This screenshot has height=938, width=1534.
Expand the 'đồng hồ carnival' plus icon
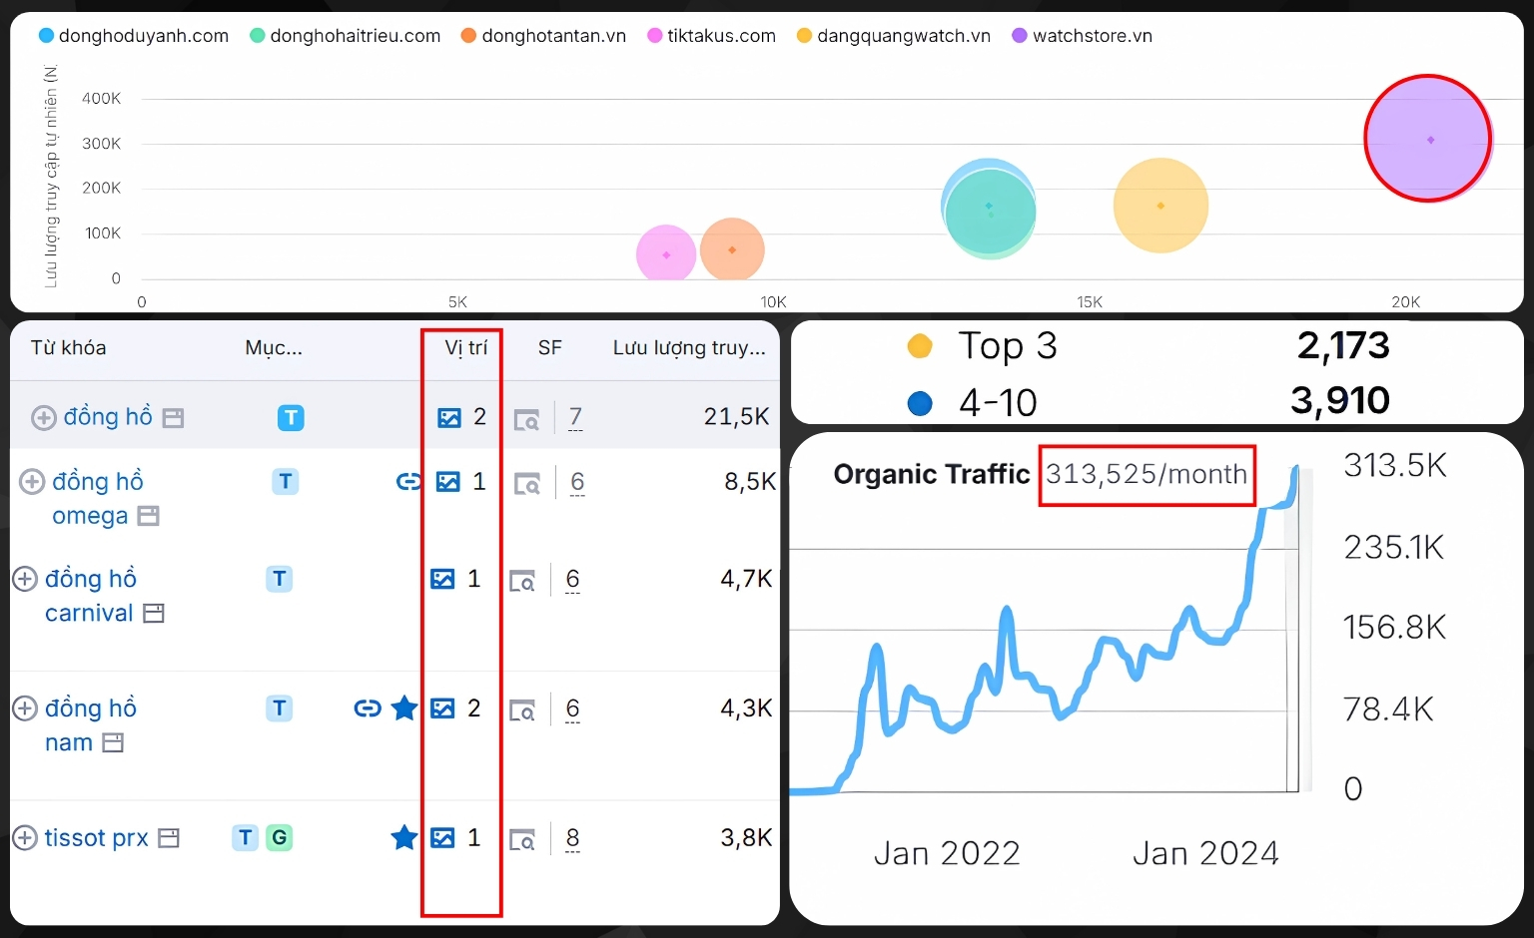pos(25,580)
